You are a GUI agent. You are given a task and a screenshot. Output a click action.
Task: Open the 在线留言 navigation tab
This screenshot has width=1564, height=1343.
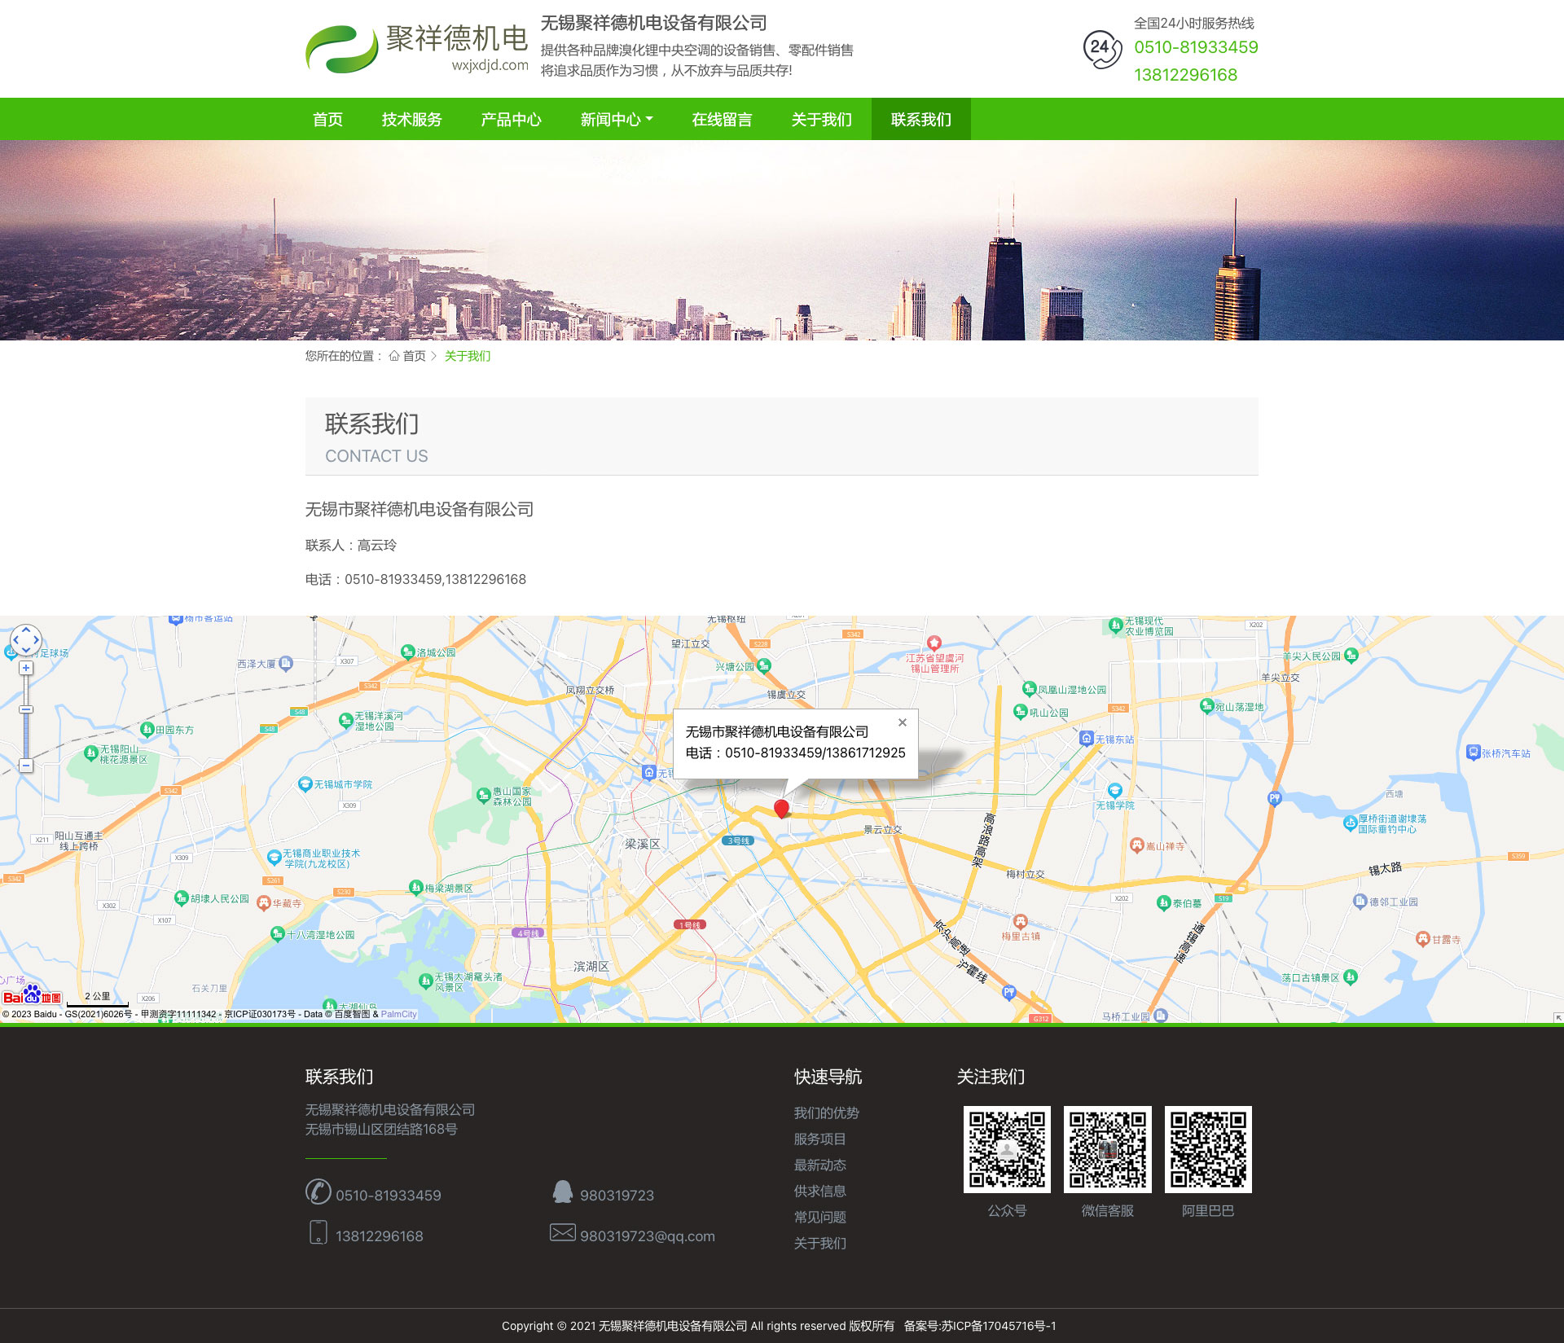pos(722,120)
